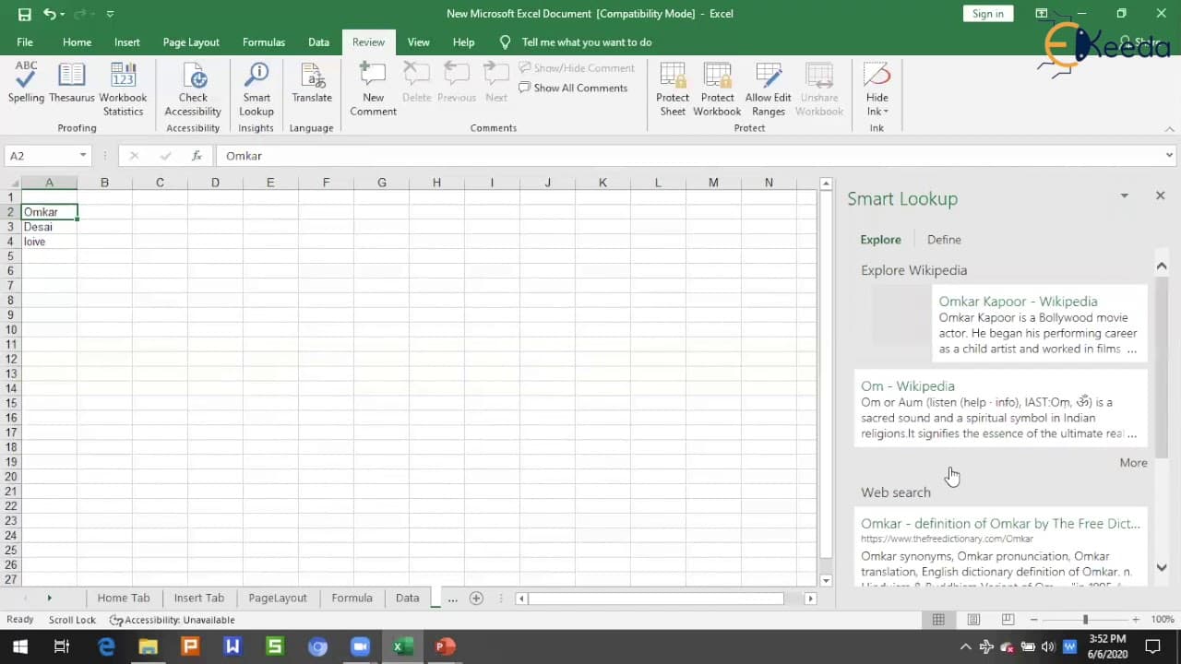Switch to the Home ribbon tab
Image resolution: width=1181 pixels, height=664 pixels.
(77, 42)
